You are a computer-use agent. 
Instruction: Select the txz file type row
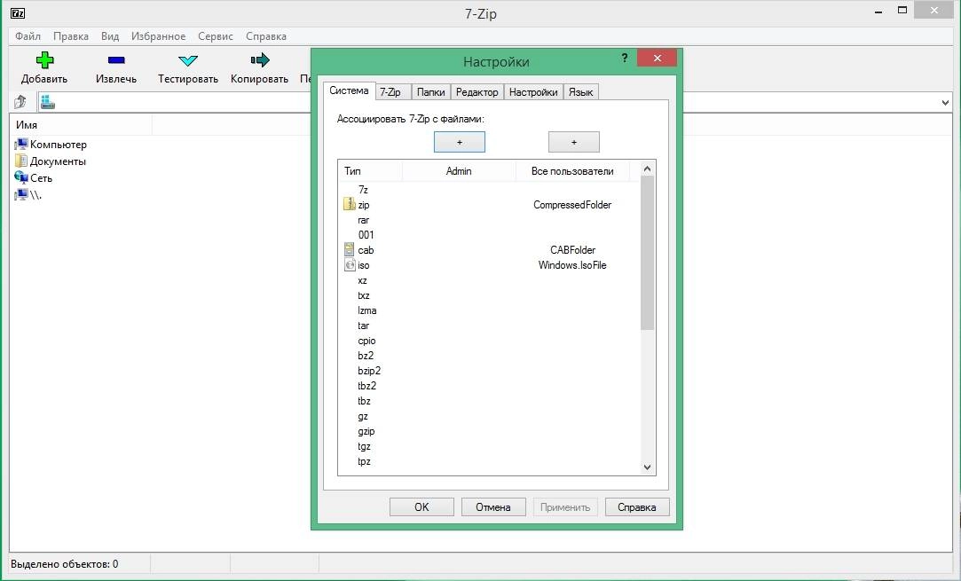489,295
